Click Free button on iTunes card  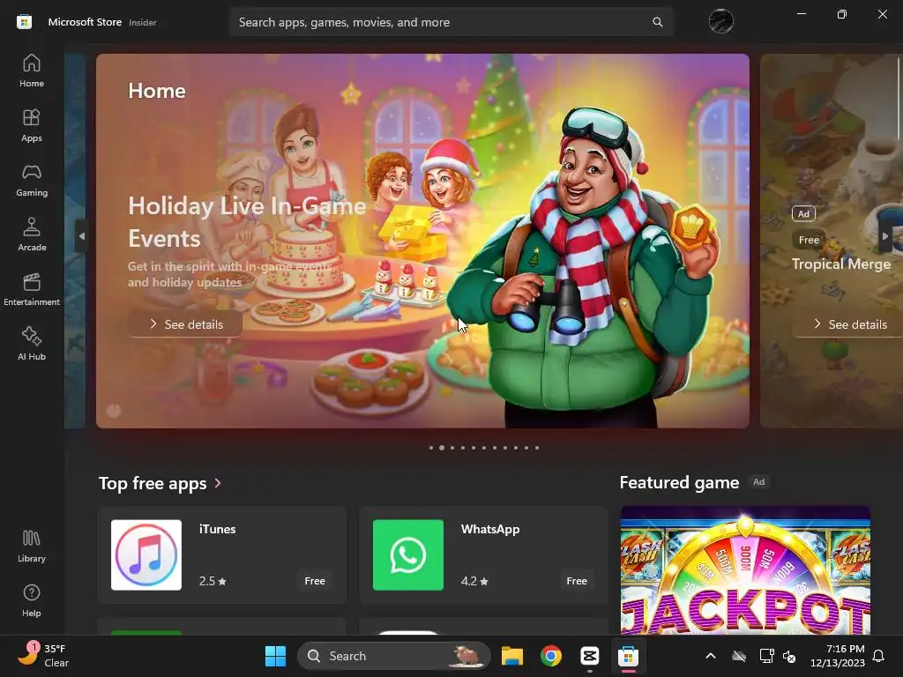315,581
